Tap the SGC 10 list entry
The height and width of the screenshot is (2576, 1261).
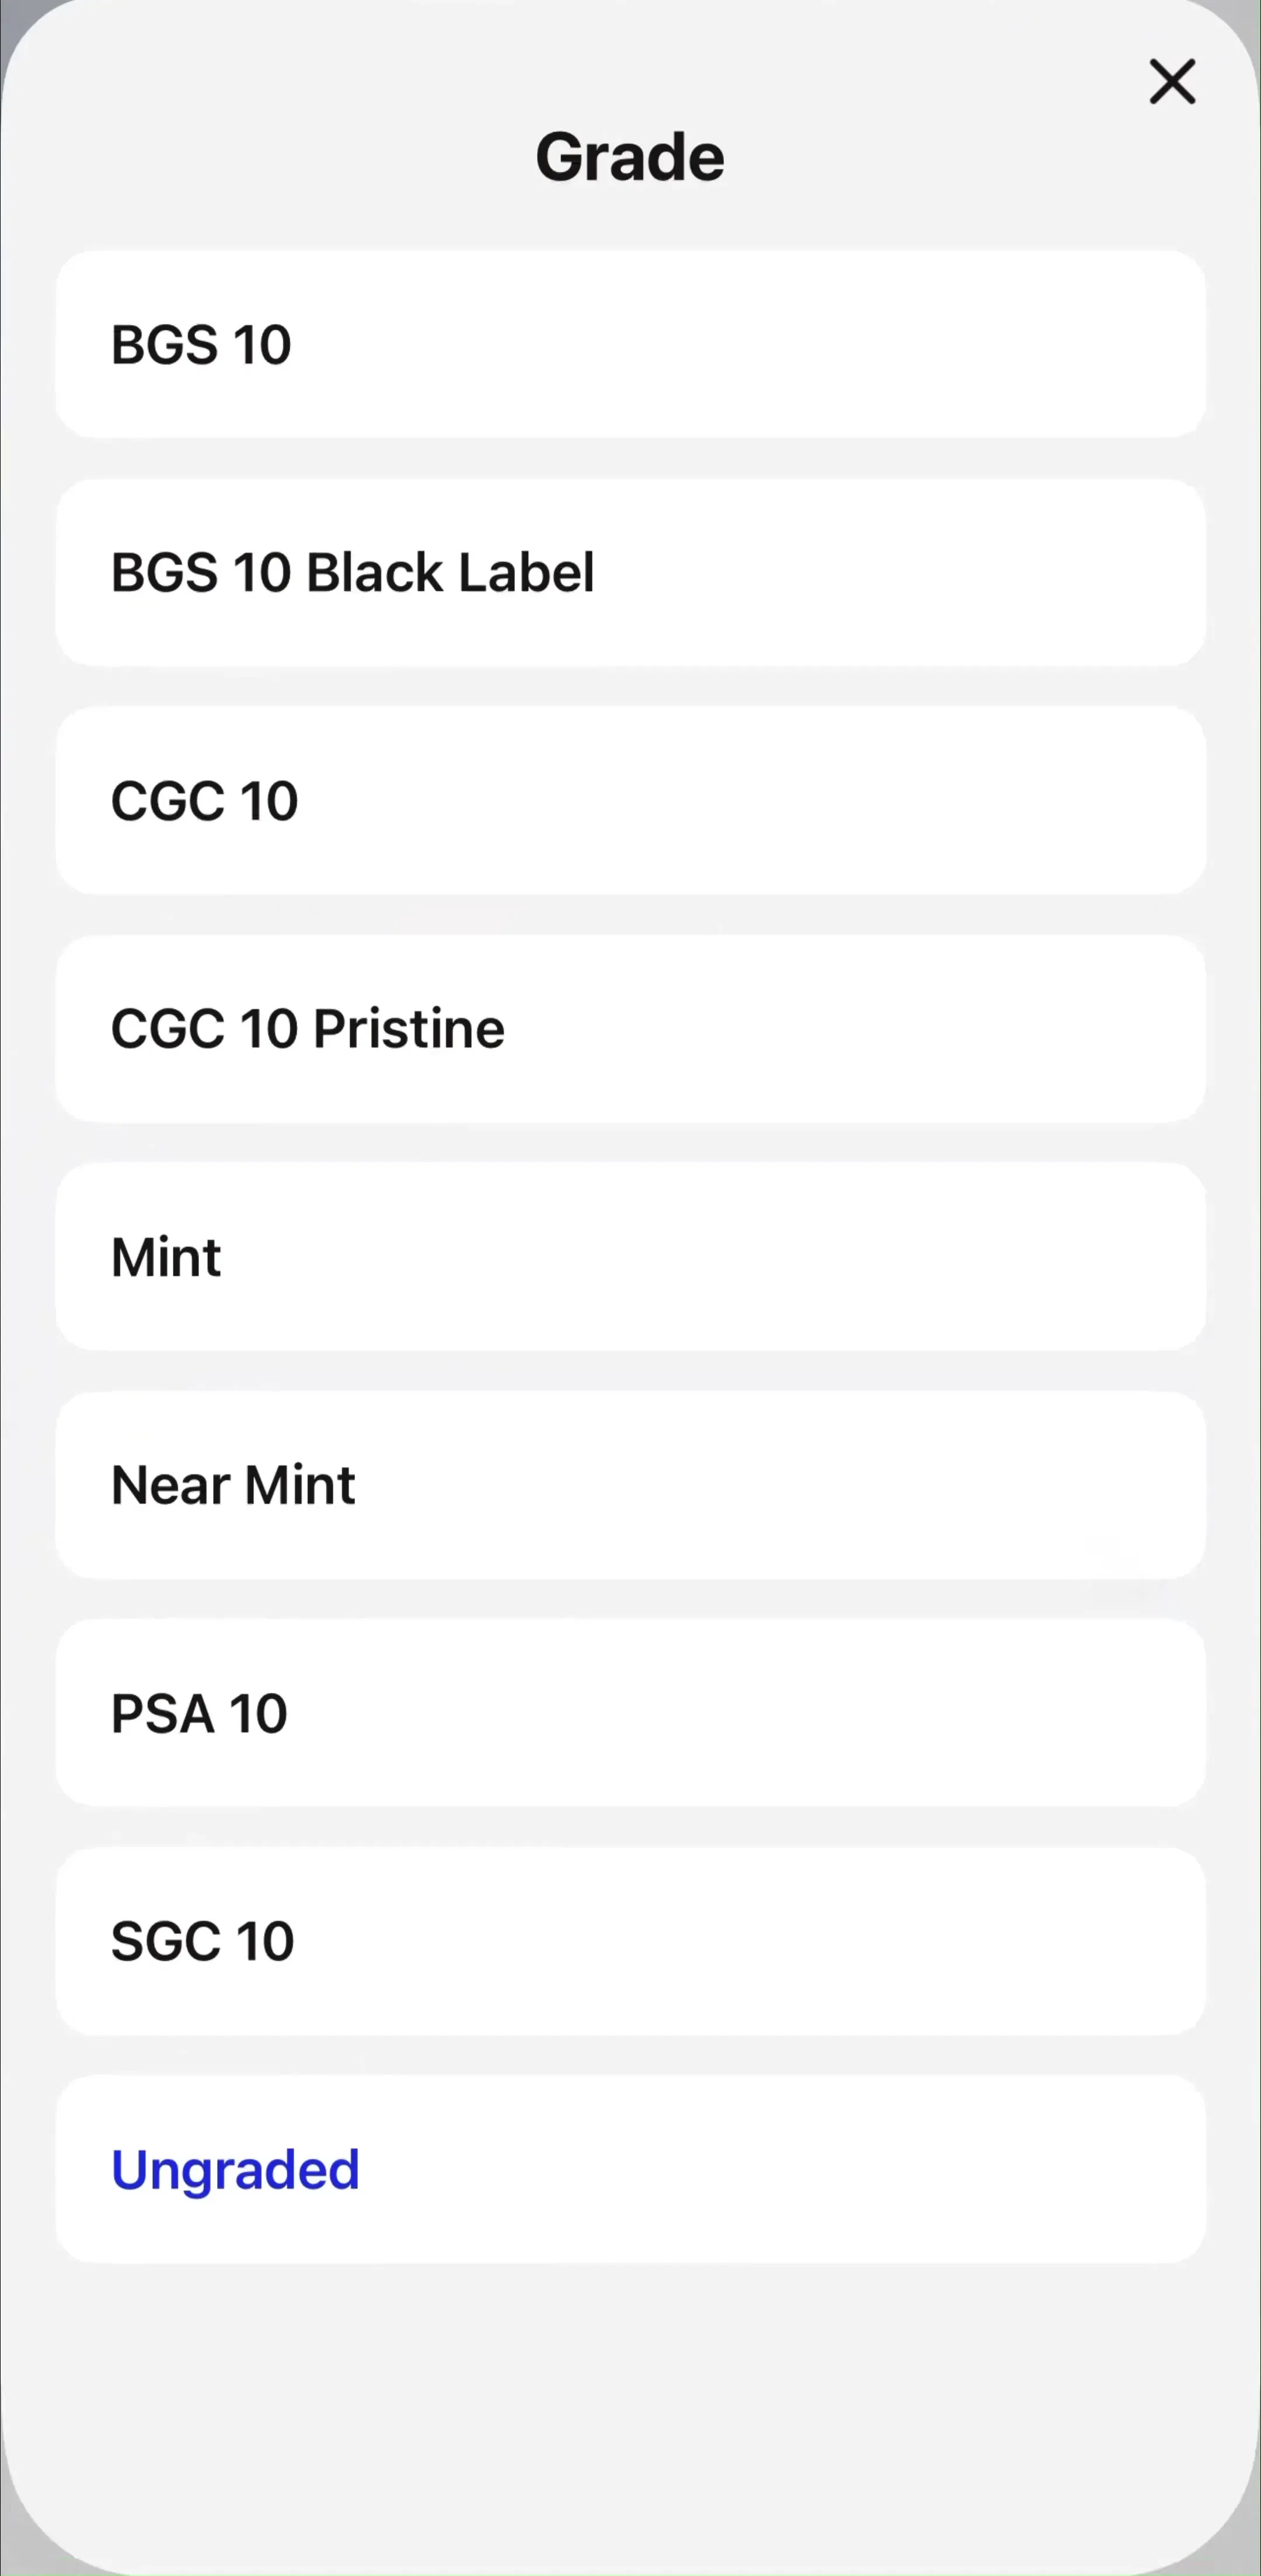click(x=630, y=1940)
